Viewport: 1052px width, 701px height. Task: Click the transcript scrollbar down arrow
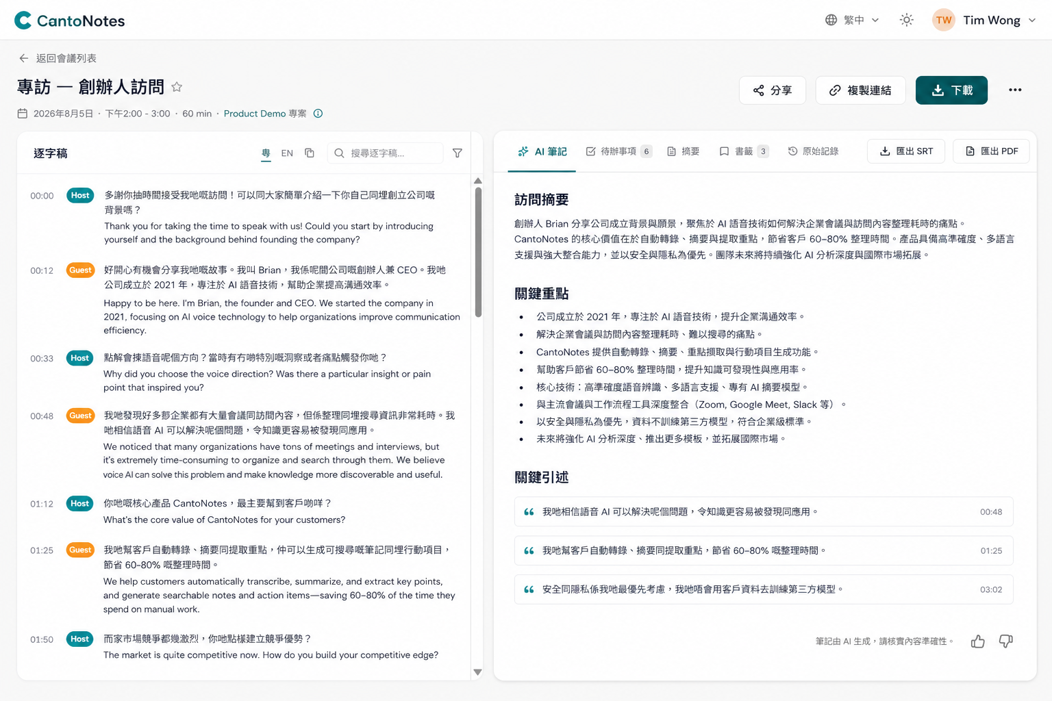[x=478, y=672]
